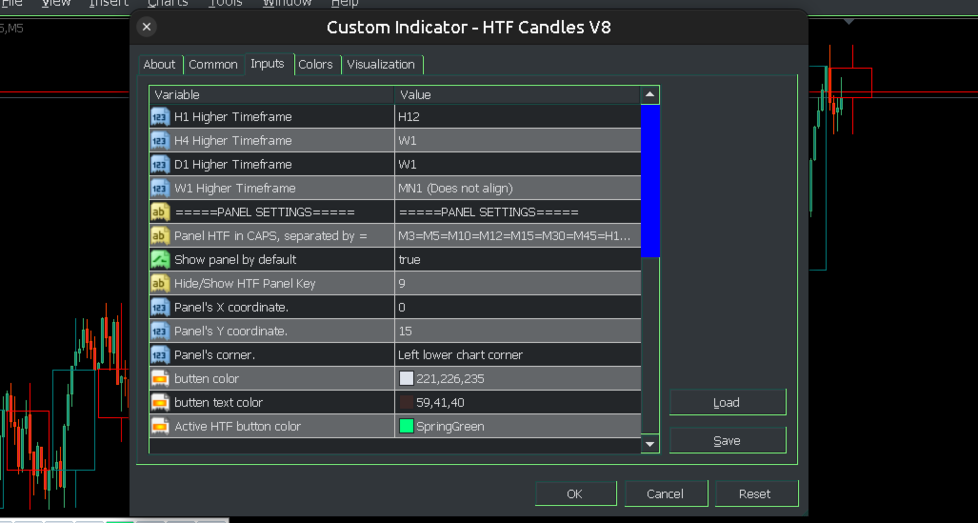Click the H1 Higher Timeframe integer icon
The image size is (978, 523).
click(159, 116)
